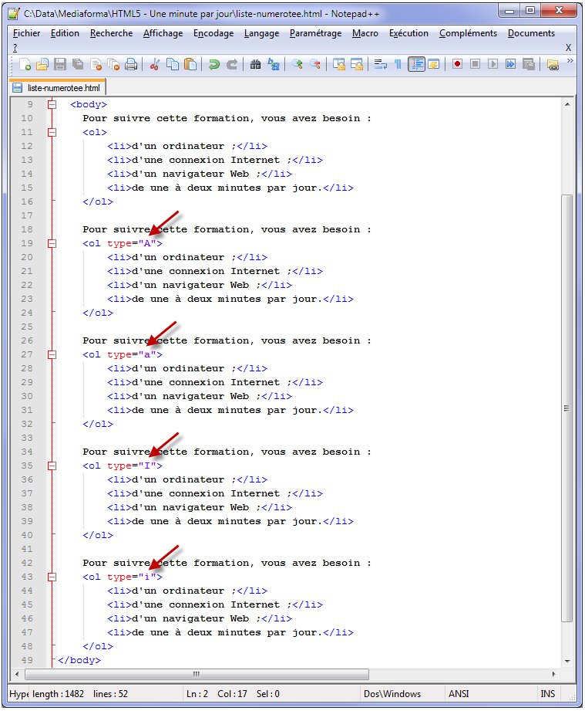Toggle the Word wrap toolbar button

coord(380,65)
